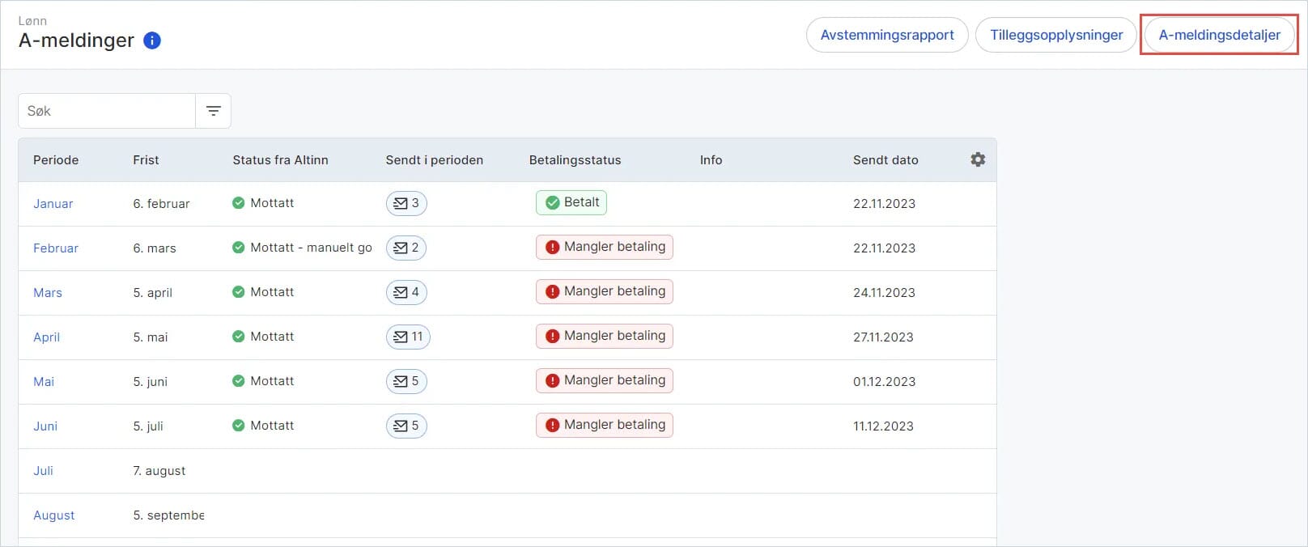
Task: Click Mangler betaling badge for Mars
Action: point(605,291)
